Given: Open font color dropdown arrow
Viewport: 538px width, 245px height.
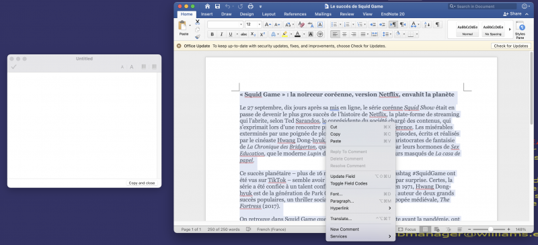Looking at the screenshot, I should [x=305, y=34].
